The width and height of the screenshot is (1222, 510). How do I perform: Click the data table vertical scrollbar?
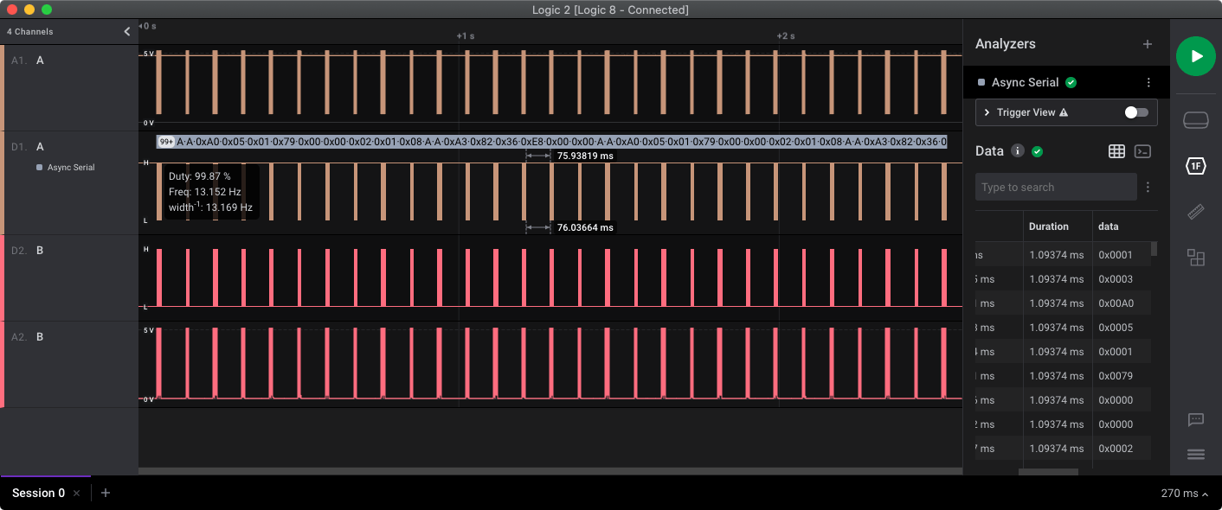tap(1154, 250)
